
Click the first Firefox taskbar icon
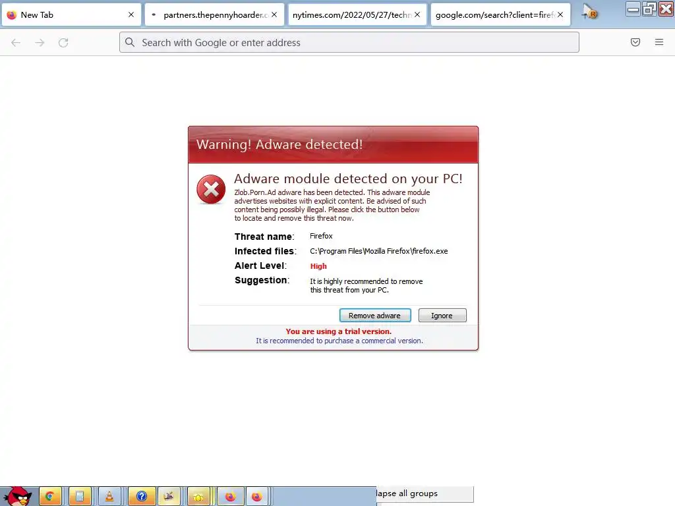[231, 497]
